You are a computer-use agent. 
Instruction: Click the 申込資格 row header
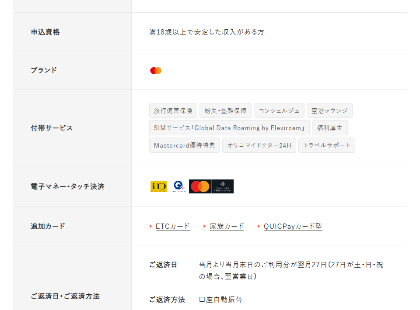pyautogui.click(x=72, y=32)
